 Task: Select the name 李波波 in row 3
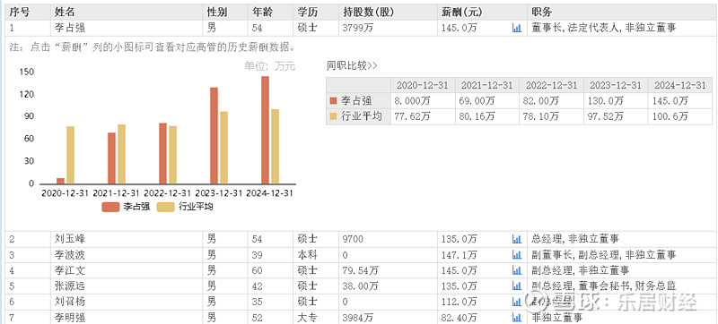[x=70, y=255]
